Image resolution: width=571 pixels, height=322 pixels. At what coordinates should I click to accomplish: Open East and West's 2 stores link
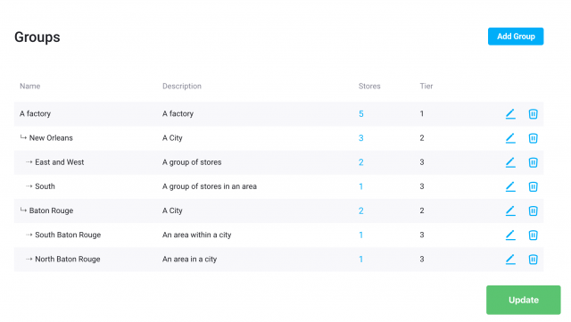tap(360, 162)
